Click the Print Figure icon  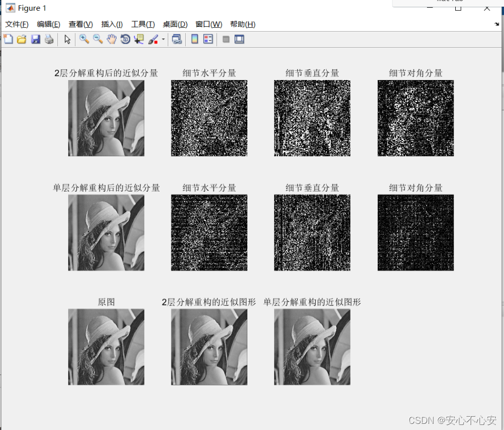coord(49,39)
